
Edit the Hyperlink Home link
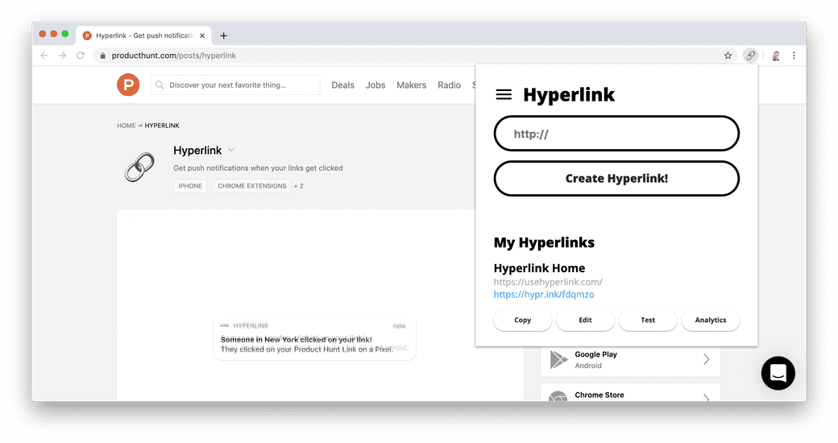[x=585, y=320]
